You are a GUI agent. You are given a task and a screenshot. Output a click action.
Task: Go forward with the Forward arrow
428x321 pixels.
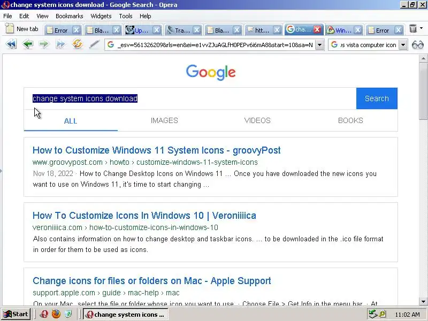click(44, 44)
